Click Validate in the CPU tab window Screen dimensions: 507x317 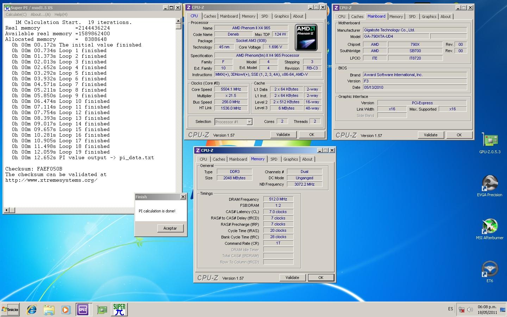283,135
